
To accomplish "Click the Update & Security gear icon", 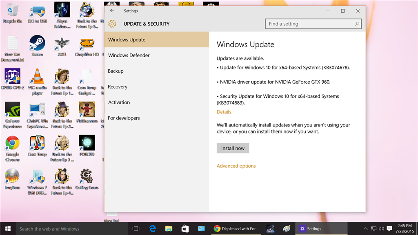I will point(112,24).
